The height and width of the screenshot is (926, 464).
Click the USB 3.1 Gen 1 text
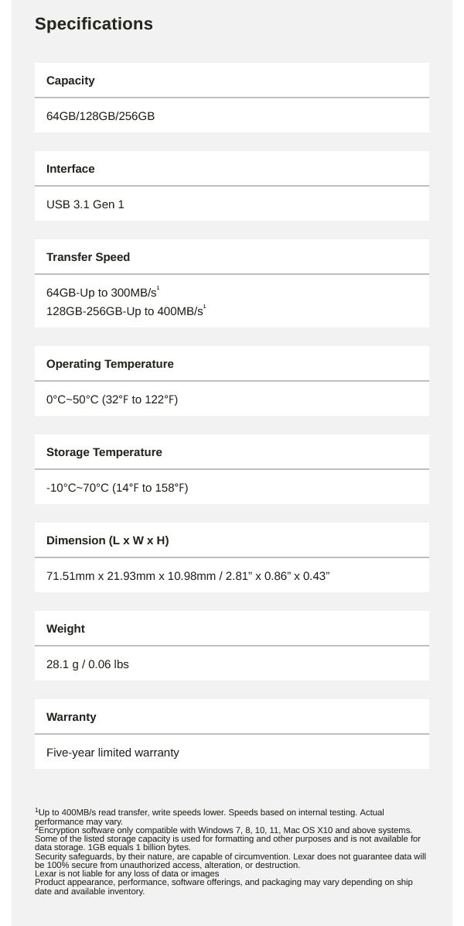coord(85,204)
